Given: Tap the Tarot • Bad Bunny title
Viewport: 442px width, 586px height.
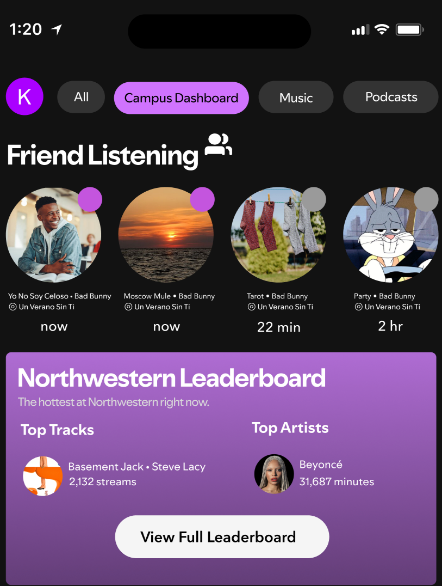Looking at the screenshot, I should [x=277, y=296].
